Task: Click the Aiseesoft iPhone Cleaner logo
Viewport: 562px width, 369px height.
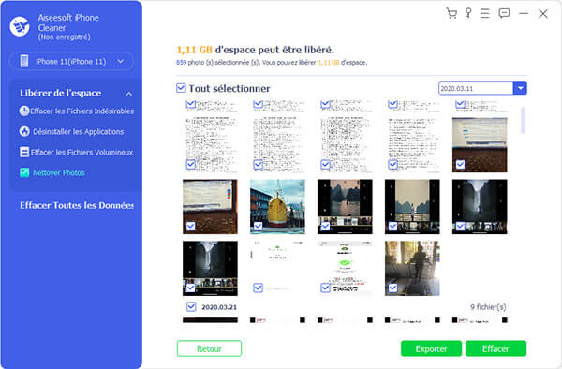Action: 20,26
